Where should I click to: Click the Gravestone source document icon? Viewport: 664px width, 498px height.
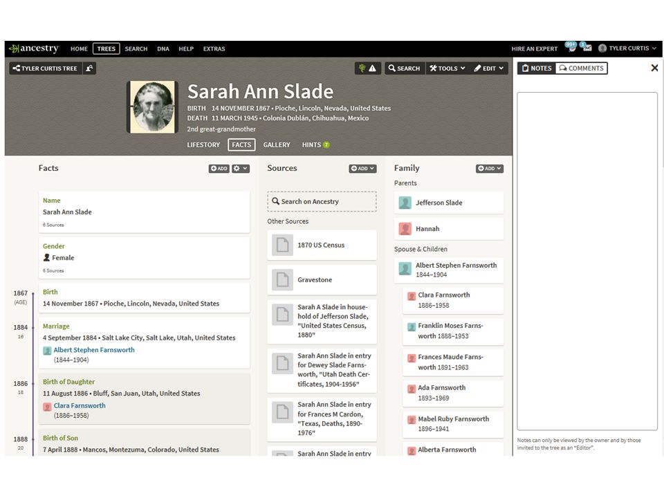tap(282, 280)
